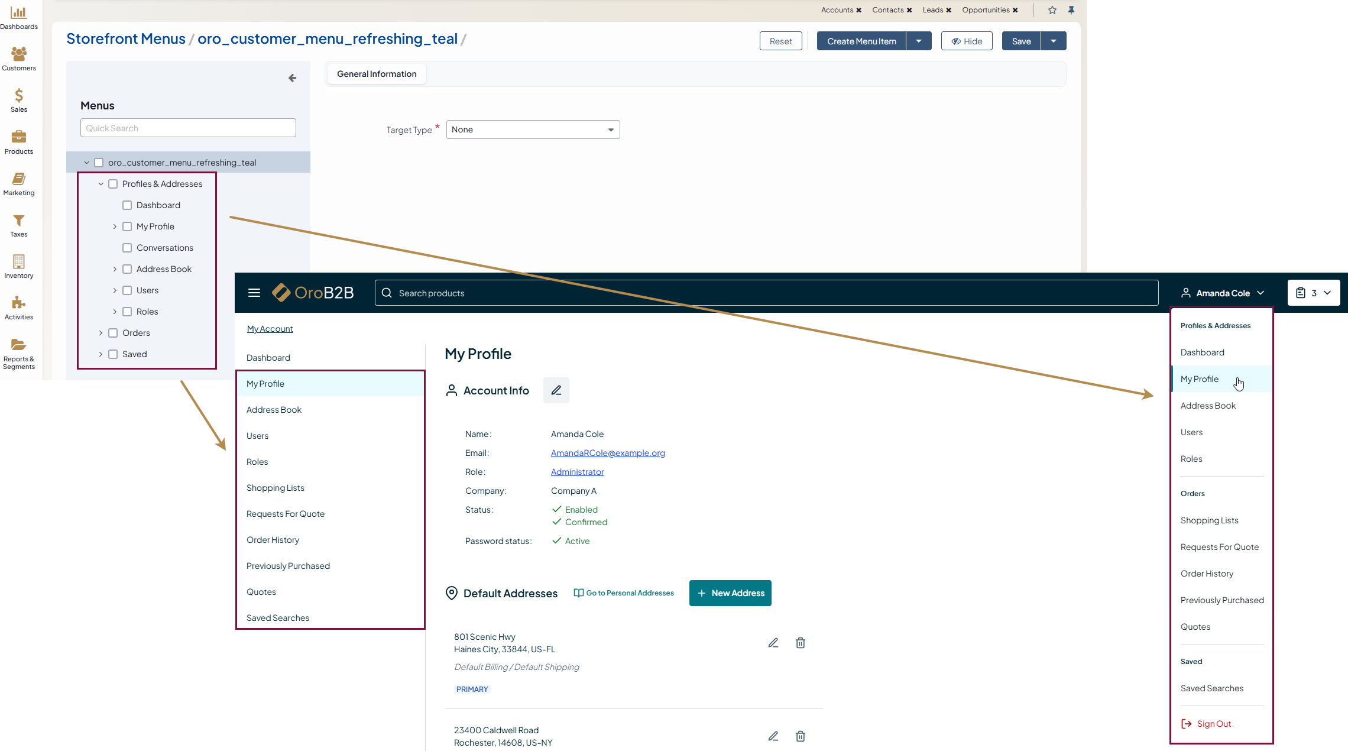Click the favorite star icon
The height and width of the screenshot is (751, 1348).
[x=1052, y=10]
